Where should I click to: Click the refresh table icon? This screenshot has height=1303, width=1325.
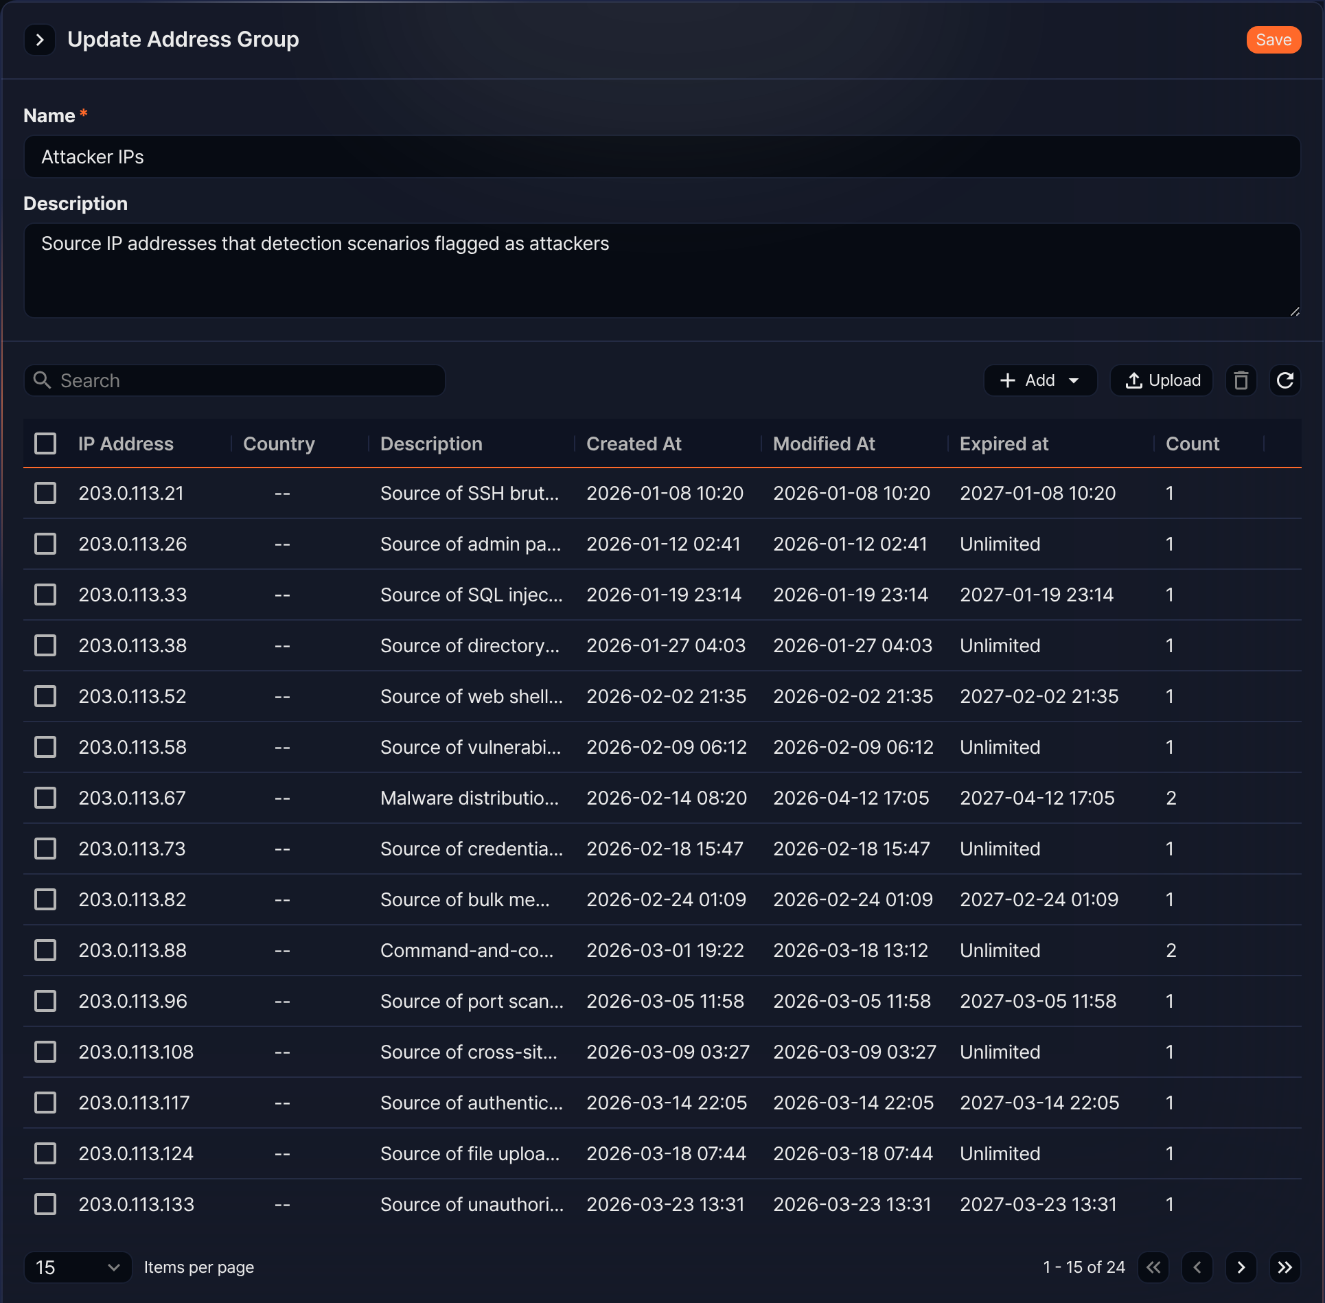[1284, 380]
